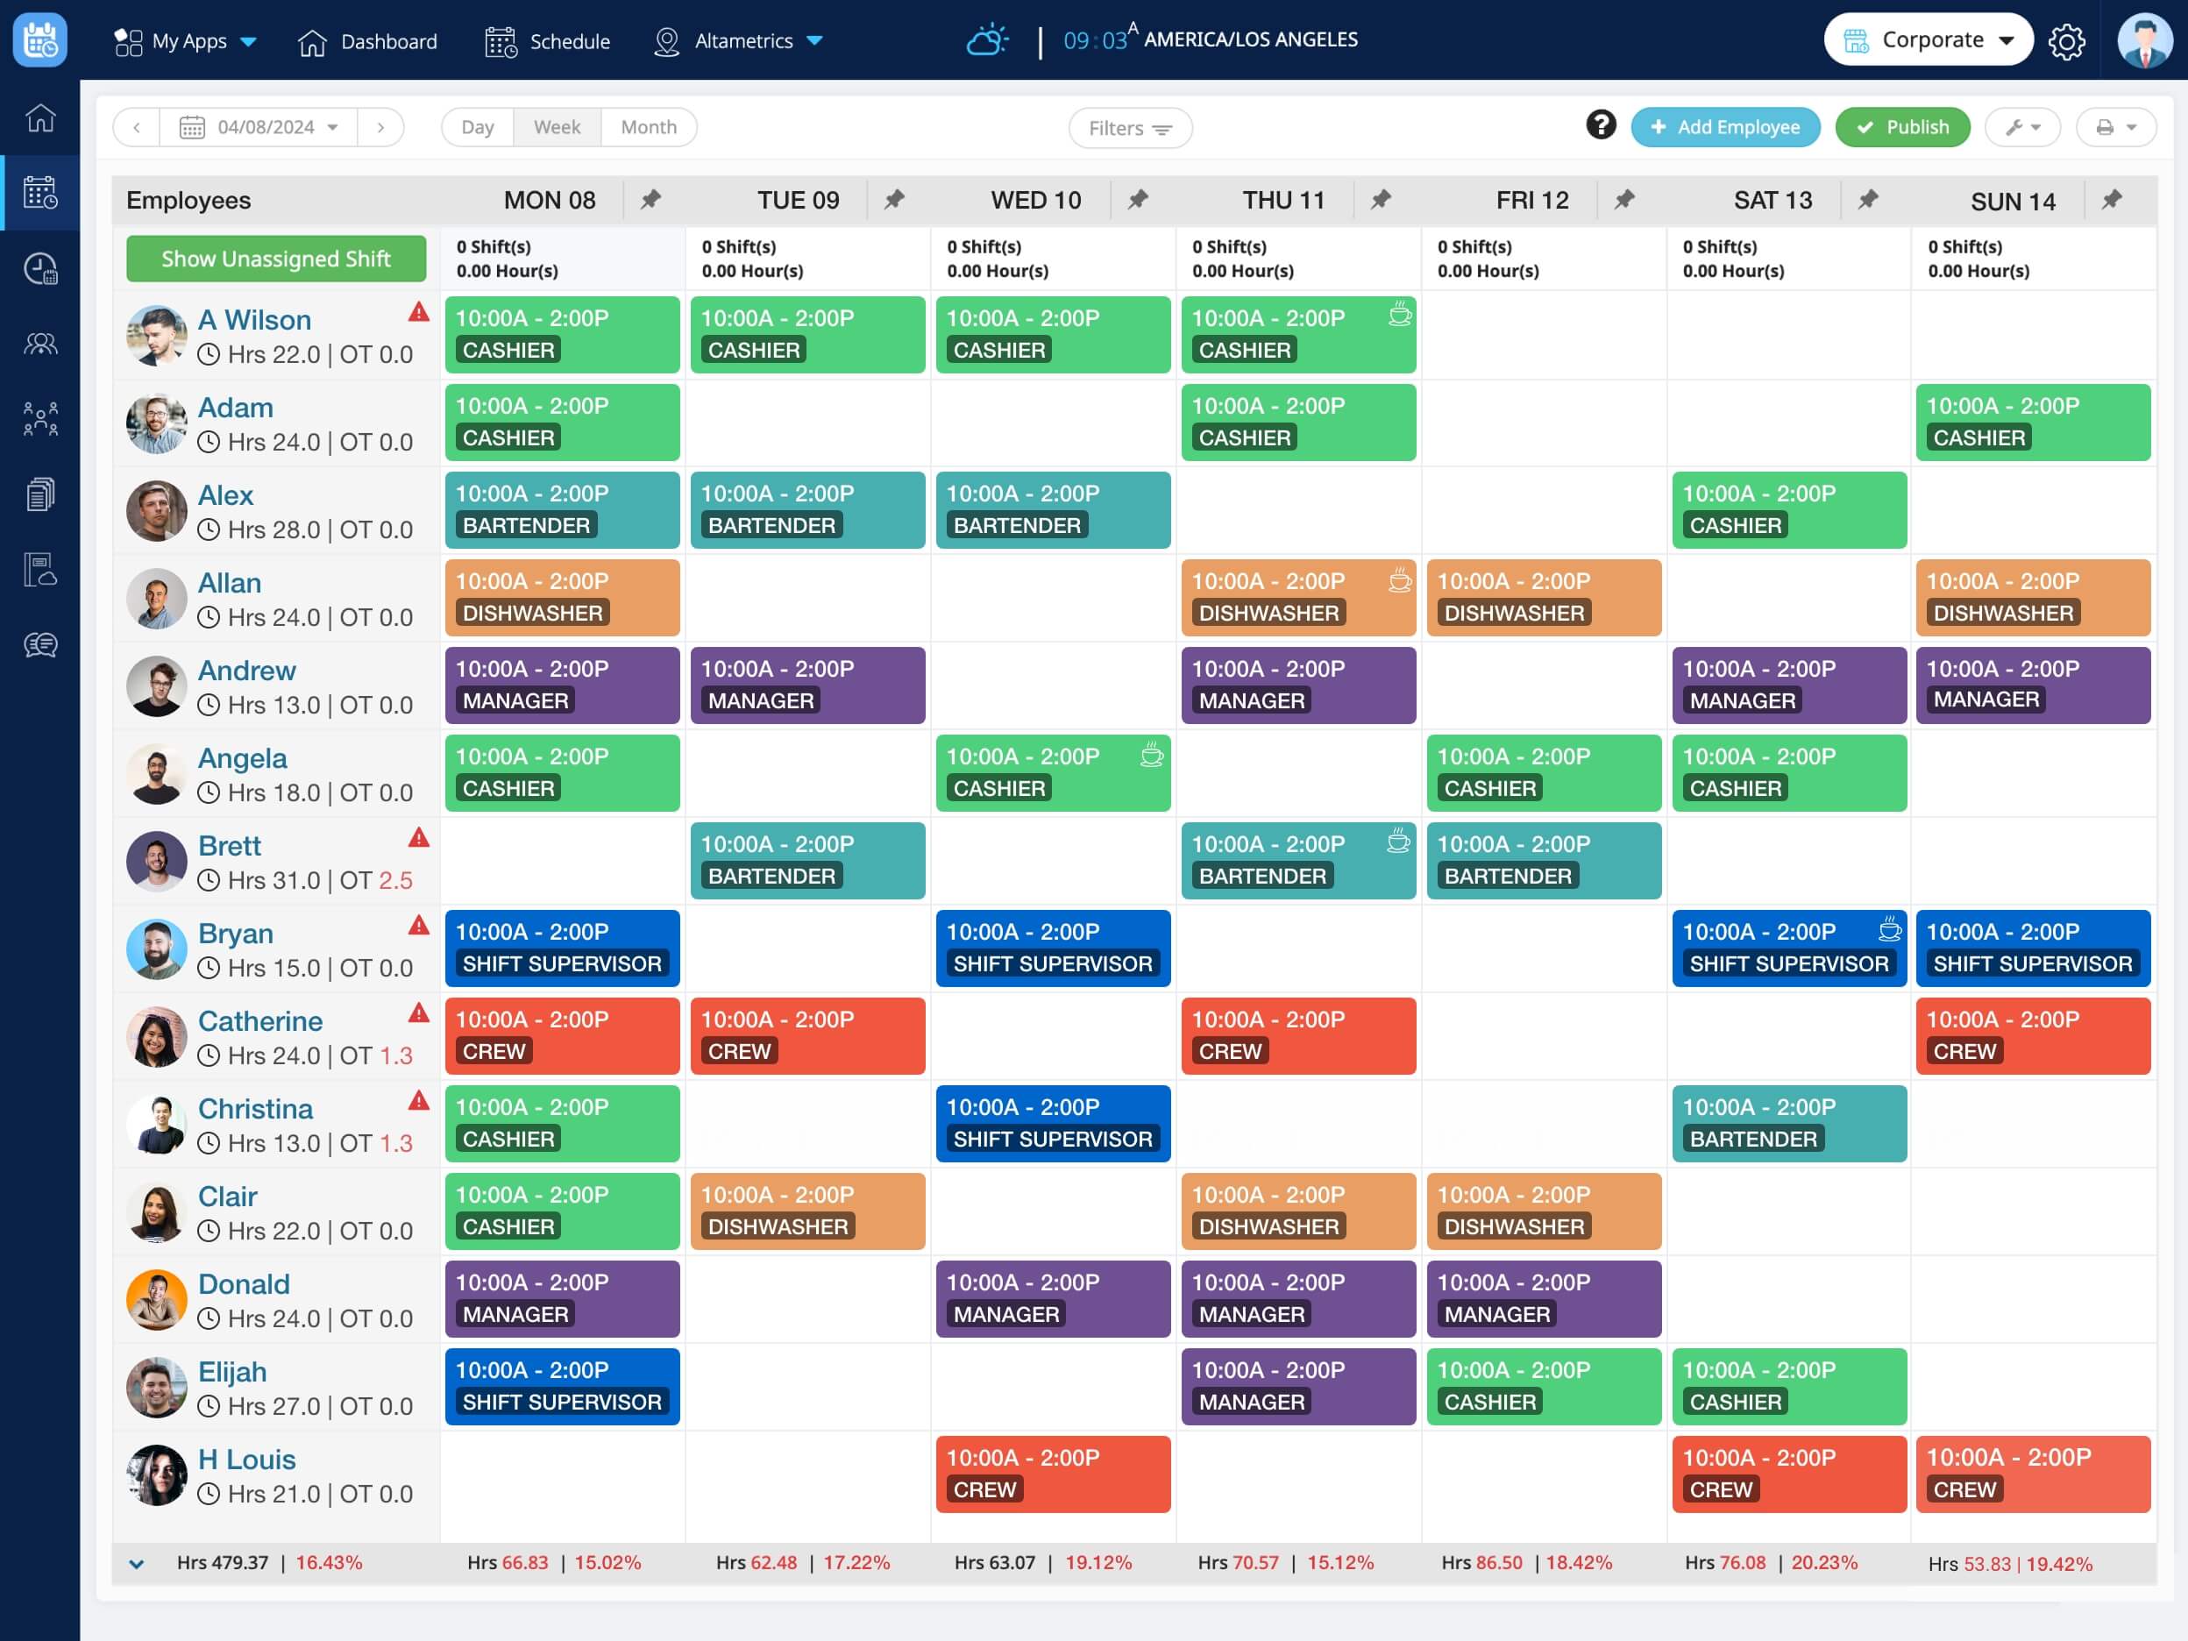The image size is (2188, 1641).
Task: Click the break cup icon on Thursday A Wilson shift
Action: tap(1400, 316)
